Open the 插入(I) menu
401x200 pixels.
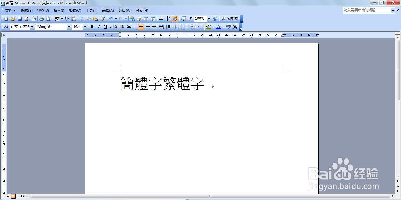59,11
